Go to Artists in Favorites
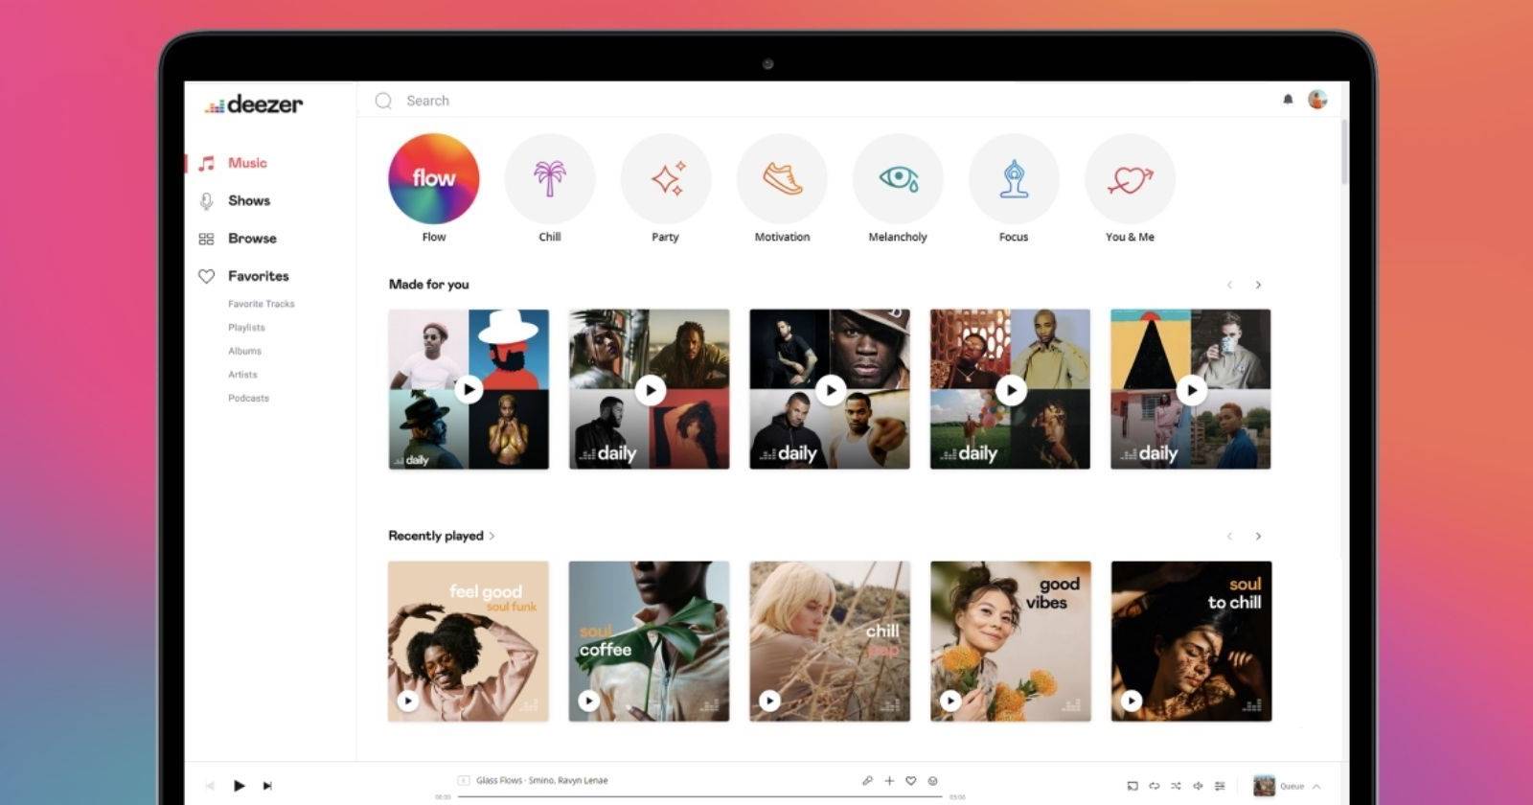 242,375
